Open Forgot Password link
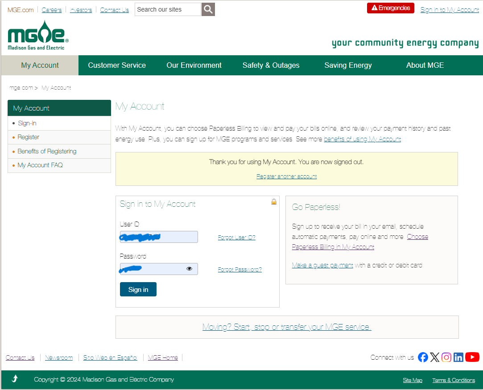 pos(239,269)
